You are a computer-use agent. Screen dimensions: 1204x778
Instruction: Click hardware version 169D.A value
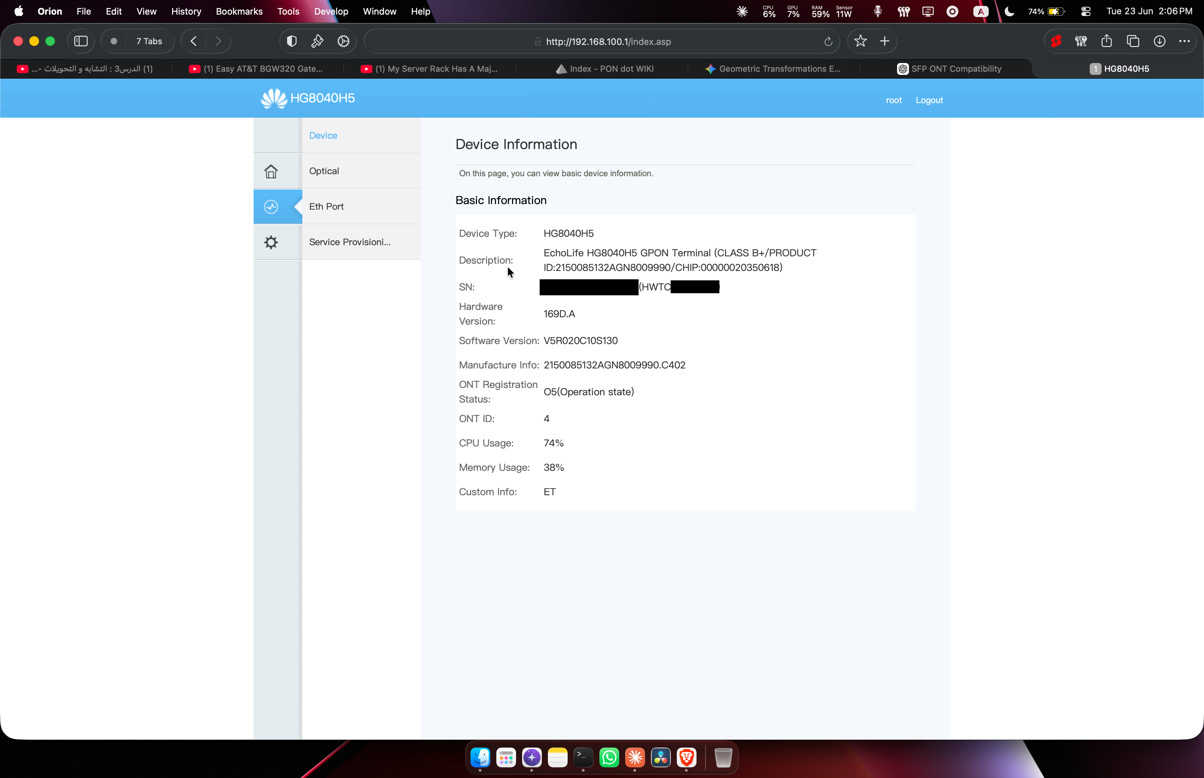[559, 314]
